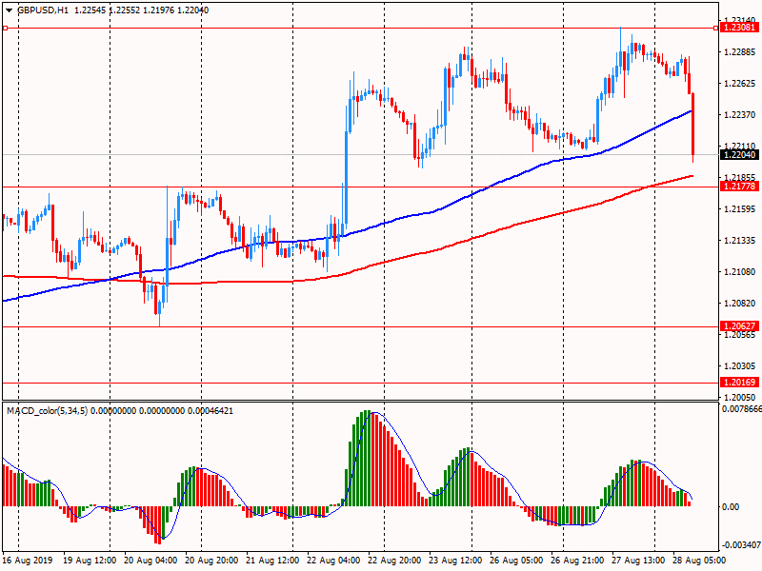Click the 26 Aug 05:00 time label
The height and width of the screenshot is (571, 762).
pos(516,561)
